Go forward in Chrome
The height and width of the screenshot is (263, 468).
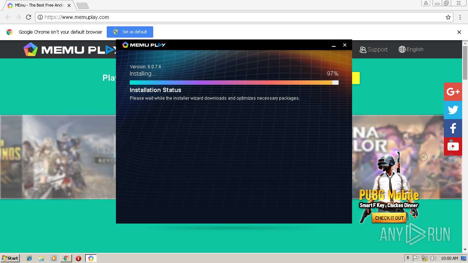(x=18, y=17)
